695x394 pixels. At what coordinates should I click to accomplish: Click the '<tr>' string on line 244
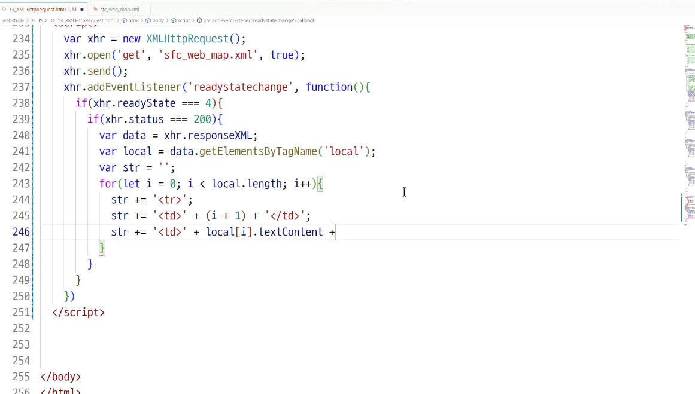(x=170, y=200)
